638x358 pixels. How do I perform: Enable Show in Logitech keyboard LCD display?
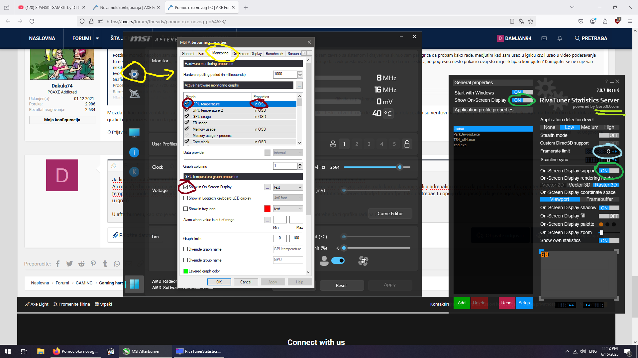click(x=186, y=198)
